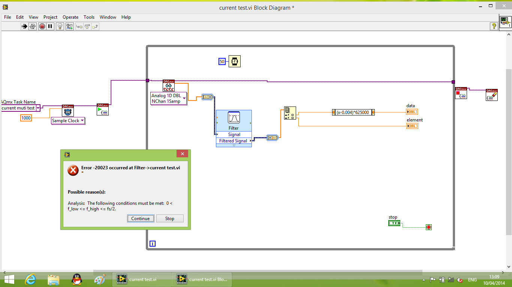This screenshot has width=512, height=287.
Task: Select the loop iteration terminal i
Action: [152, 244]
